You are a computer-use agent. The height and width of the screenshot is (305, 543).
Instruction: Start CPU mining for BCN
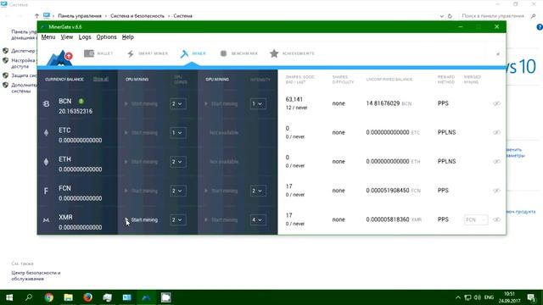coord(141,103)
